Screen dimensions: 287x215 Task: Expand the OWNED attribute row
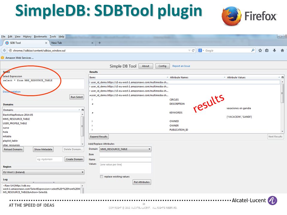click(92, 121)
